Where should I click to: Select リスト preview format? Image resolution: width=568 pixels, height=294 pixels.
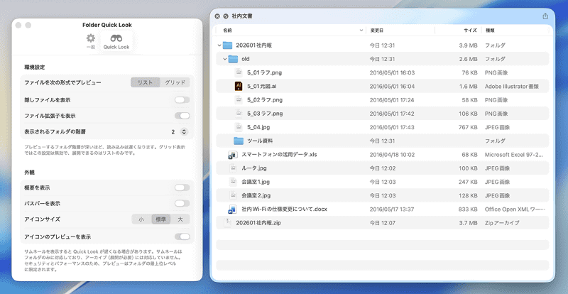(x=146, y=82)
